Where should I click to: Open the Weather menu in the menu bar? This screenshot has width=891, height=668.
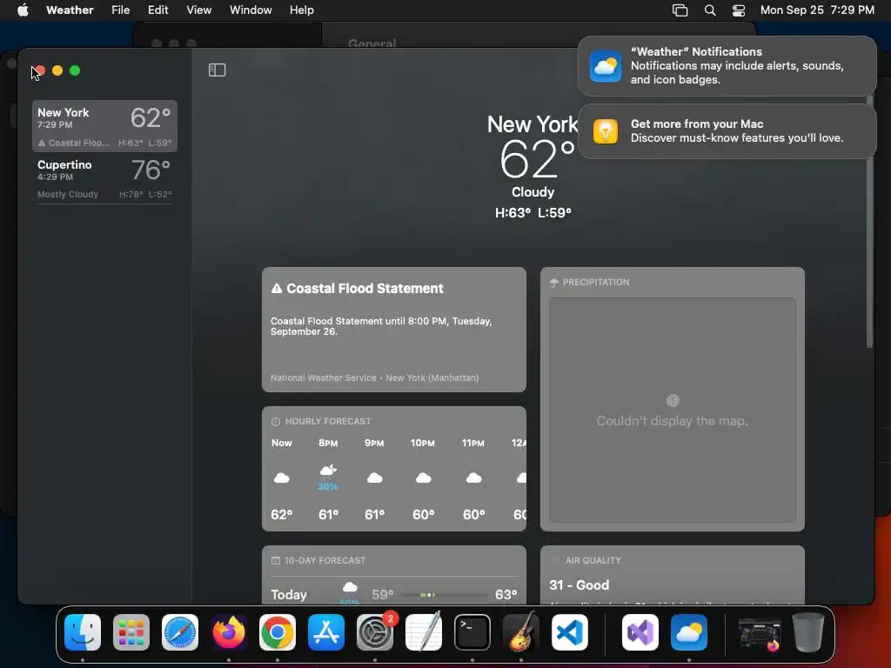pyautogui.click(x=70, y=10)
